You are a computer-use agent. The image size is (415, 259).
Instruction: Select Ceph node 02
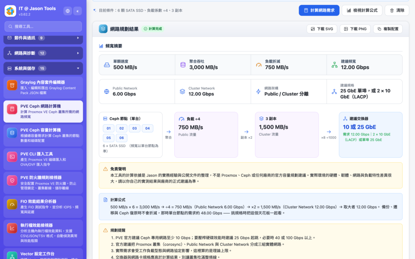pyautogui.click(x=122, y=128)
